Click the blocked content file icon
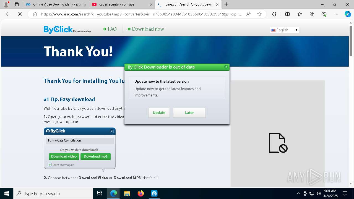 tap(278, 143)
